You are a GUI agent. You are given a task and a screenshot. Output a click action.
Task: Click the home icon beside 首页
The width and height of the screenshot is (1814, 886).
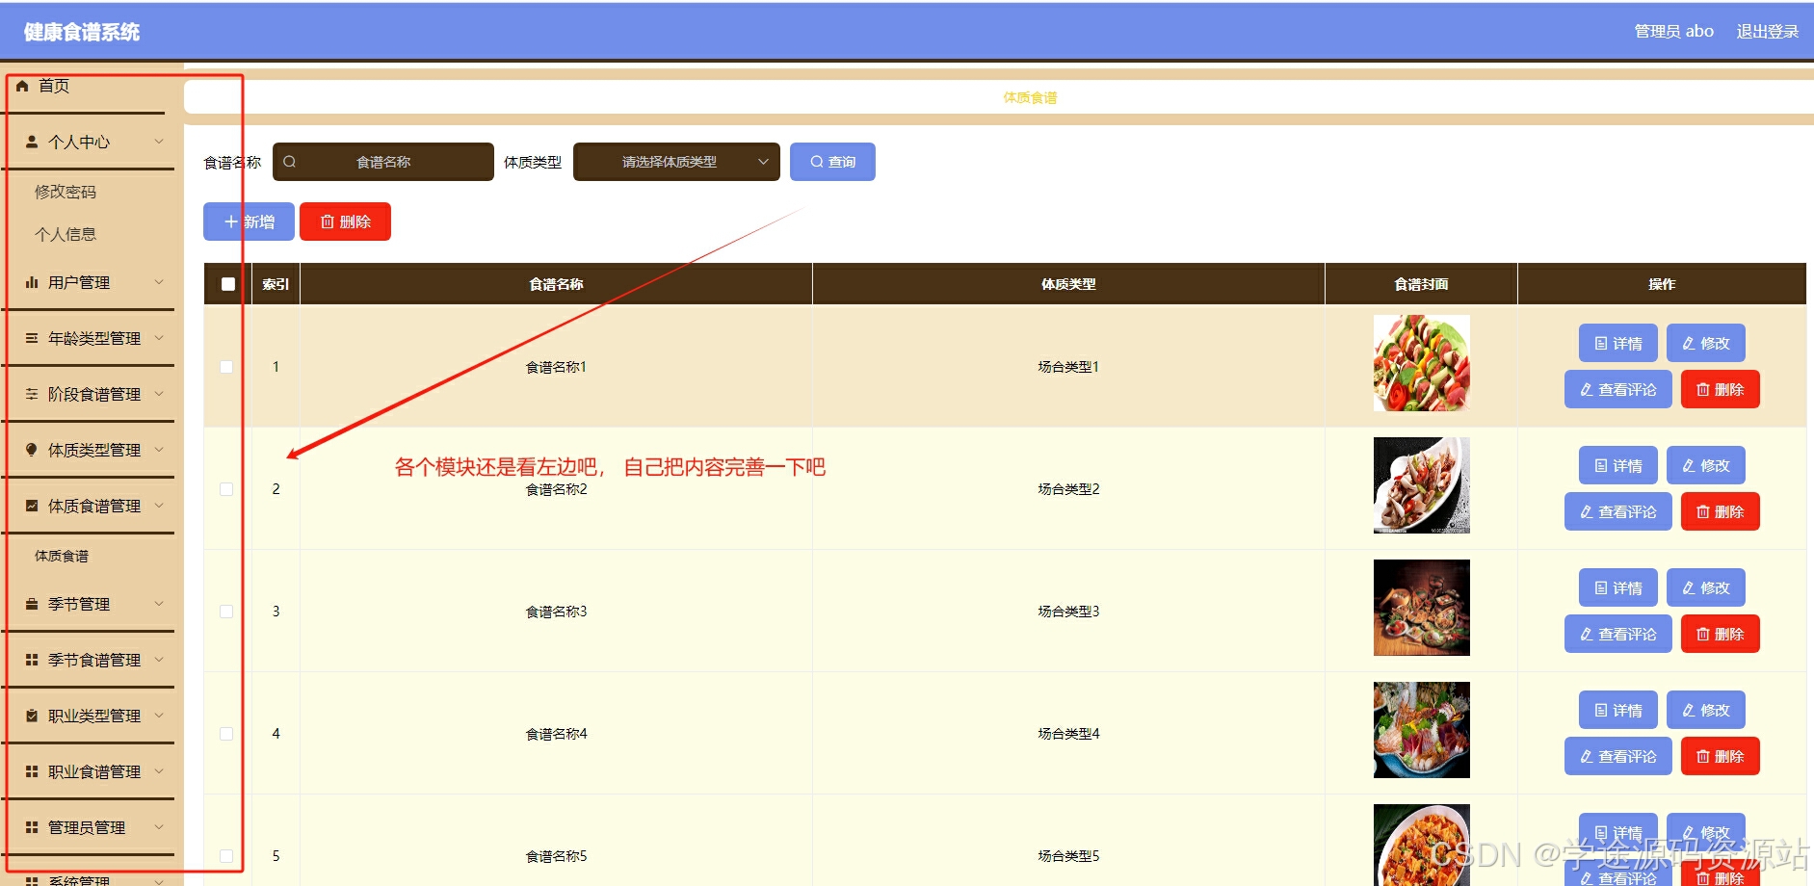pos(22,86)
